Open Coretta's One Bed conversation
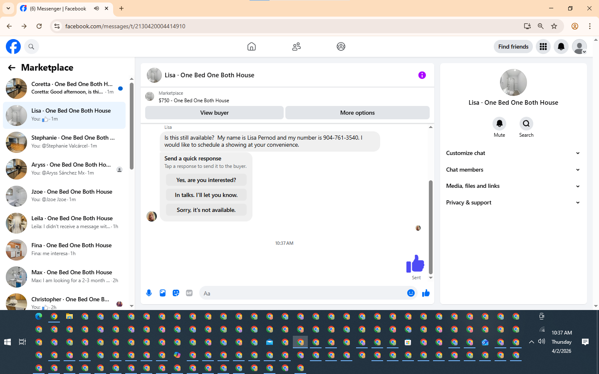 [x=64, y=88]
